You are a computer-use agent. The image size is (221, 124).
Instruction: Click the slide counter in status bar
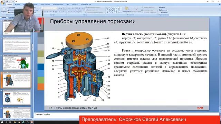click(6, 120)
